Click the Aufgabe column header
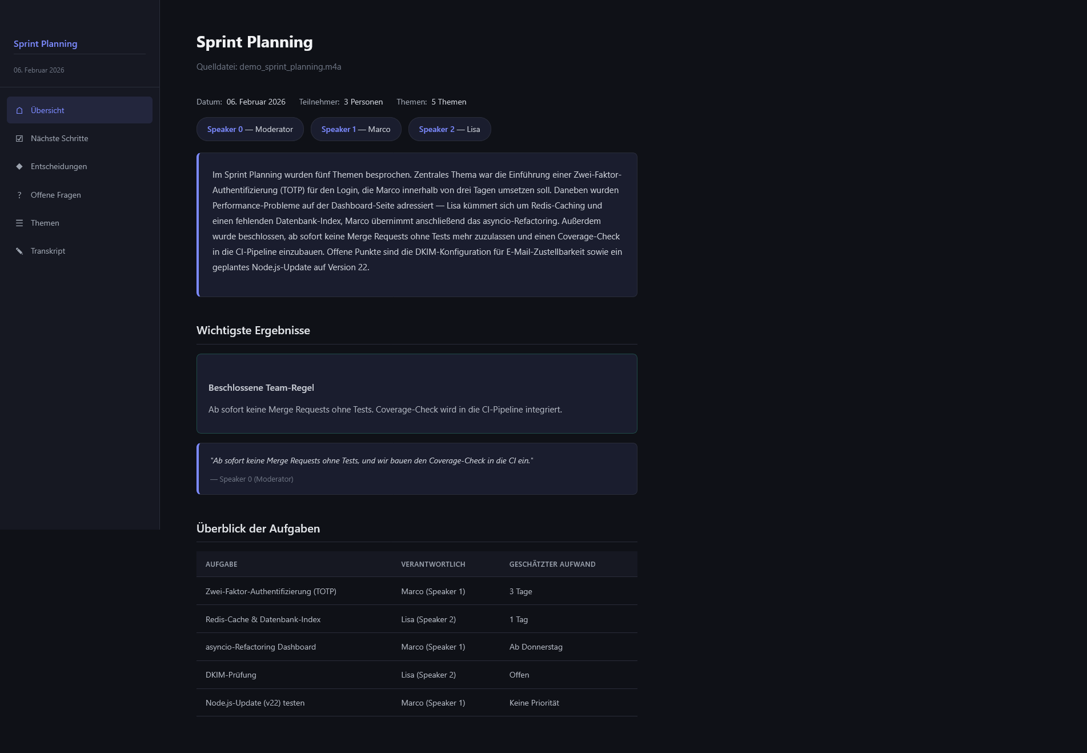The image size is (1087, 753). 221,564
